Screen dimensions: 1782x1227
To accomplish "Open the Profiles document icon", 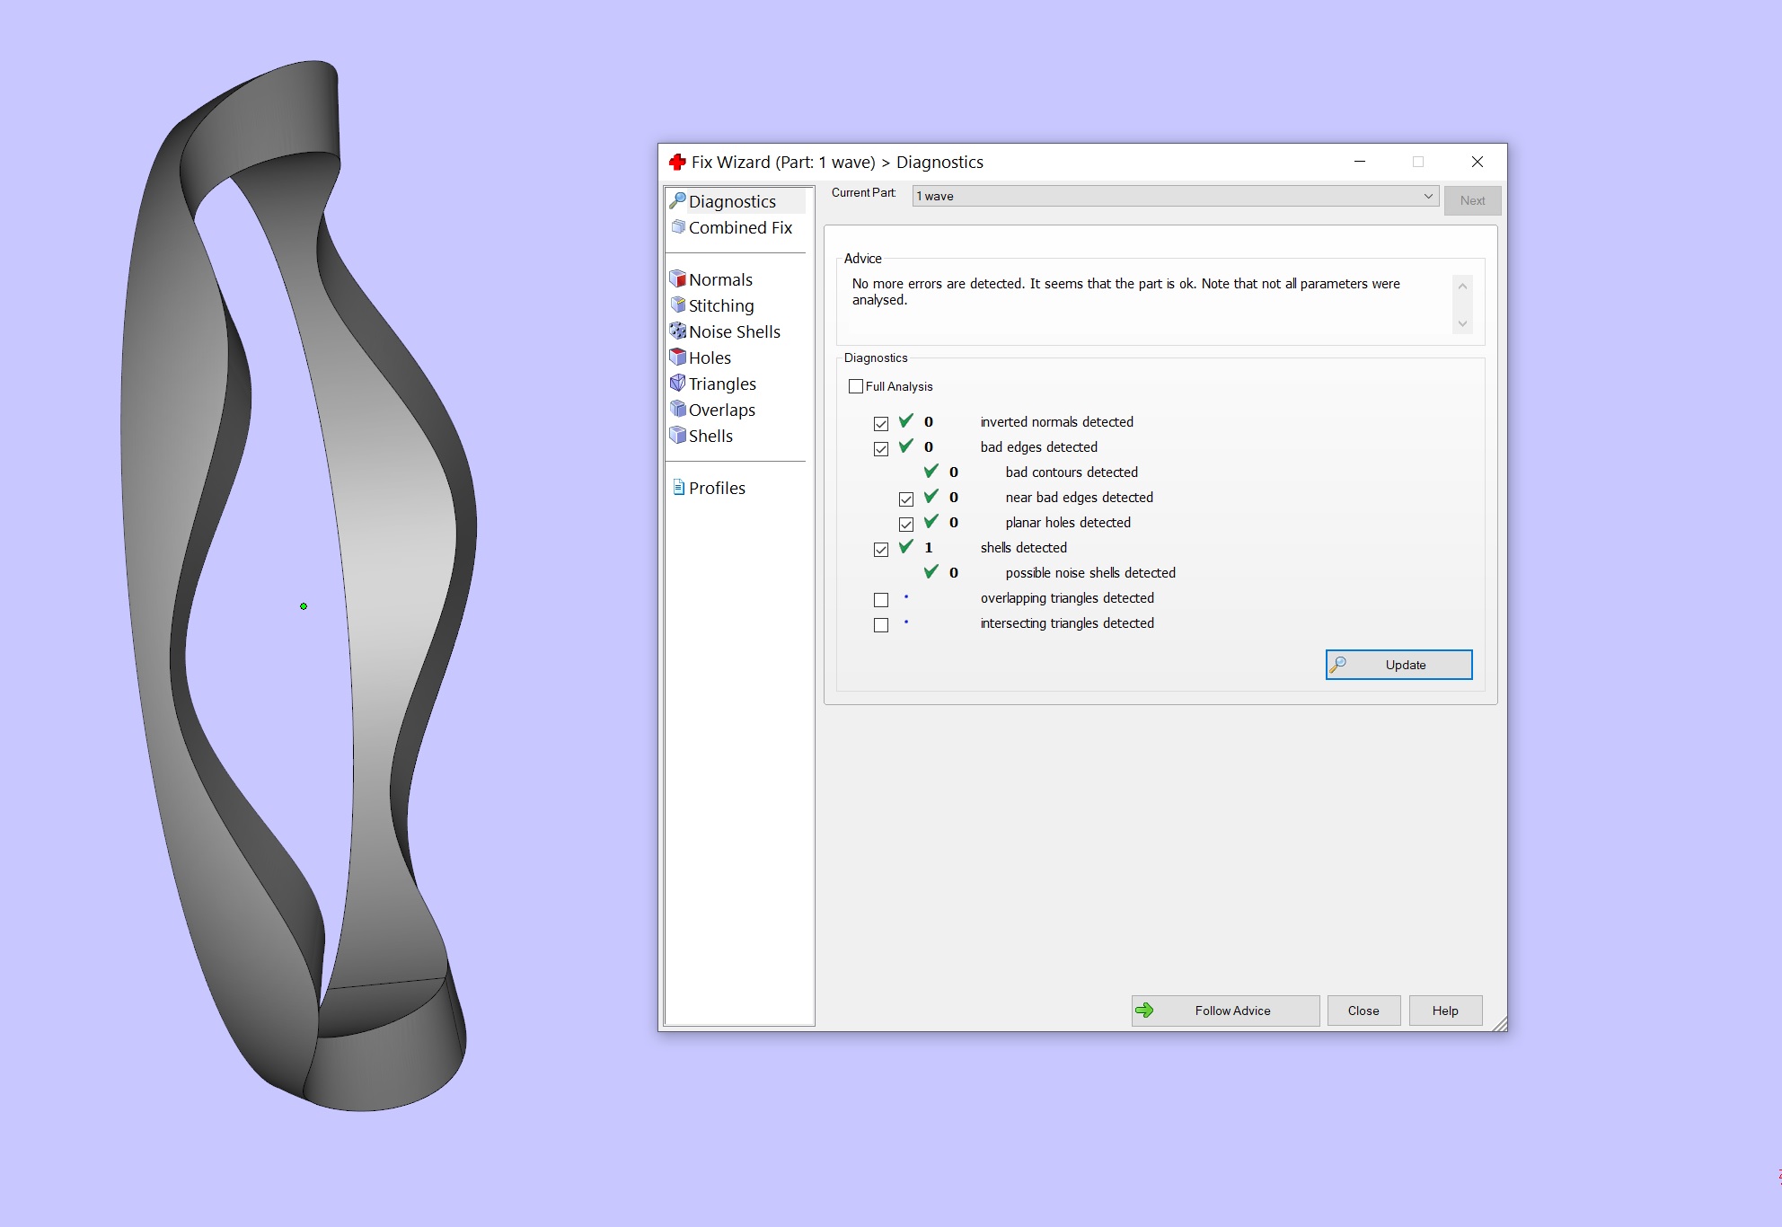I will click(679, 488).
